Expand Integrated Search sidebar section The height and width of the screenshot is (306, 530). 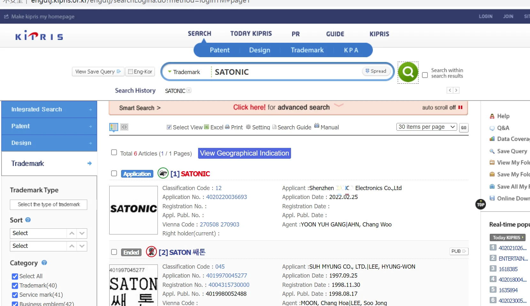tap(49, 109)
